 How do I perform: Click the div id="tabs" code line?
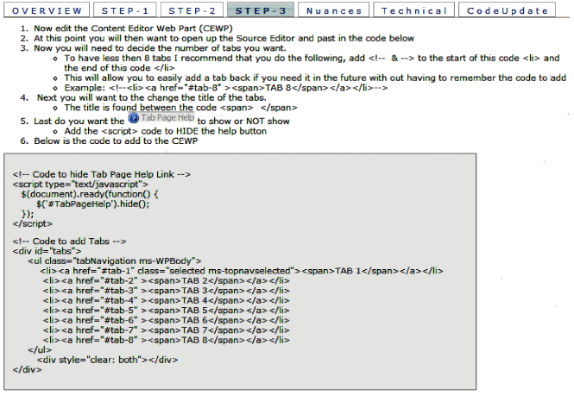tap(47, 251)
